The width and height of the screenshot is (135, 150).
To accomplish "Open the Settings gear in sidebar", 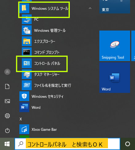I will point(7,116).
